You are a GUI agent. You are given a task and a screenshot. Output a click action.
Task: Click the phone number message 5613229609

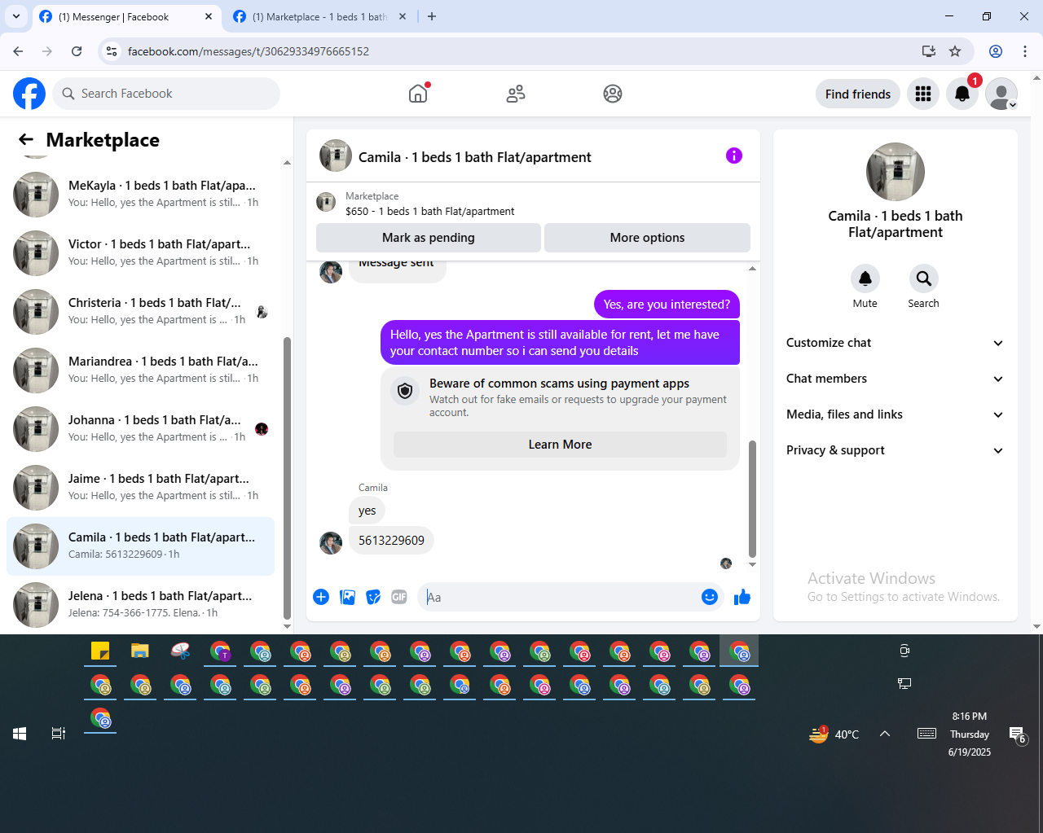[x=391, y=540]
